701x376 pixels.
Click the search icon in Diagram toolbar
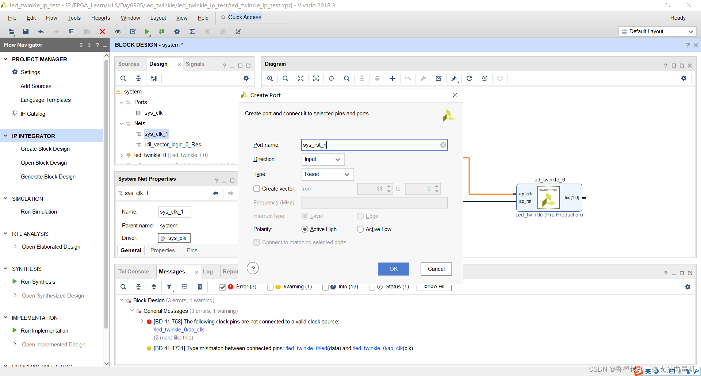(x=346, y=78)
